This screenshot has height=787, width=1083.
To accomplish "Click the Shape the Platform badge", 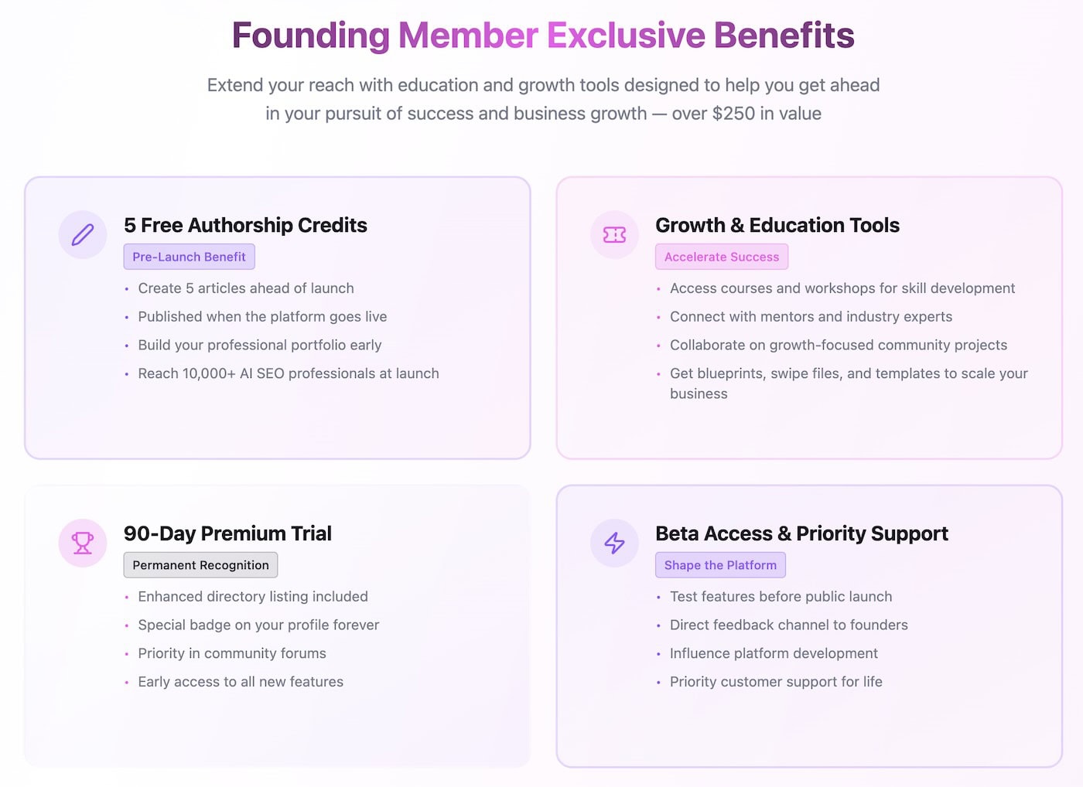I will click(x=720, y=565).
